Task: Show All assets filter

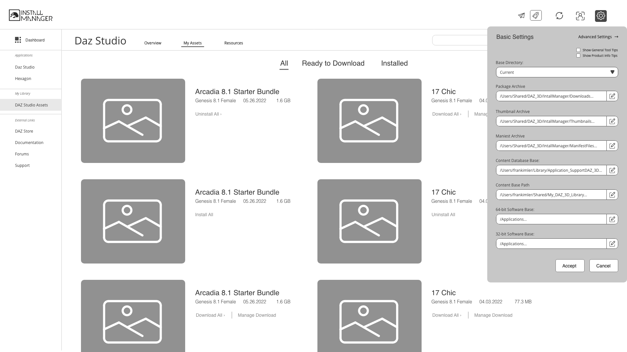Action: pyautogui.click(x=284, y=63)
